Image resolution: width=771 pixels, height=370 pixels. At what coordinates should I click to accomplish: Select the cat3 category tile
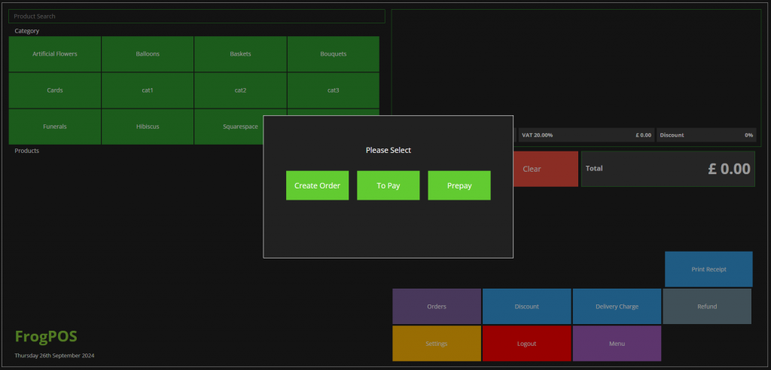point(333,90)
